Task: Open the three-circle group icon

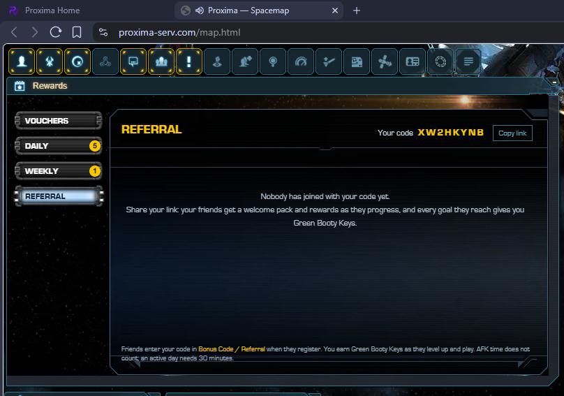Action: [x=105, y=61]
